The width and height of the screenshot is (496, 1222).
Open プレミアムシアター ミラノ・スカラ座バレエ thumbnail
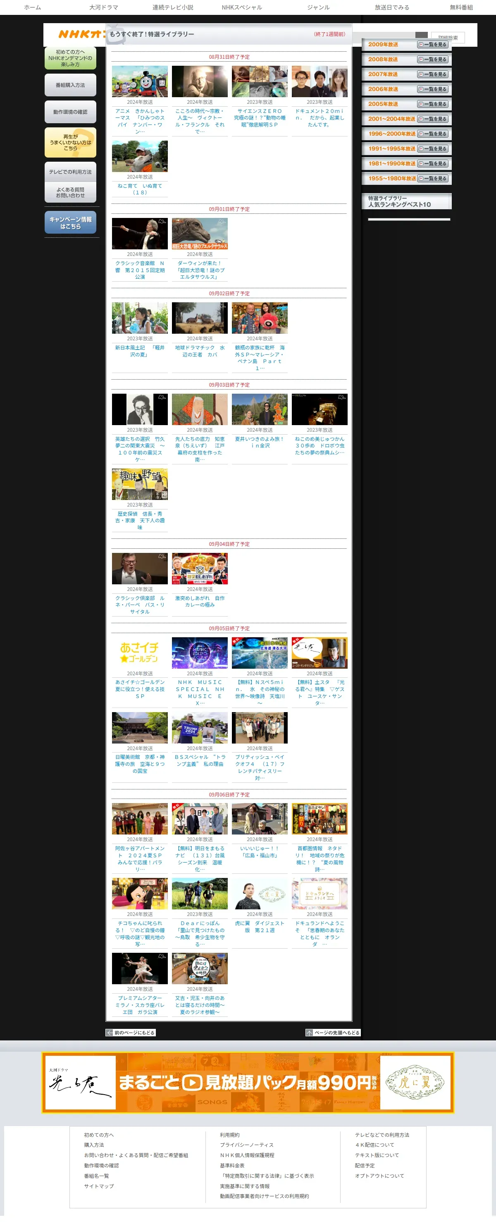tap(140, 969)
